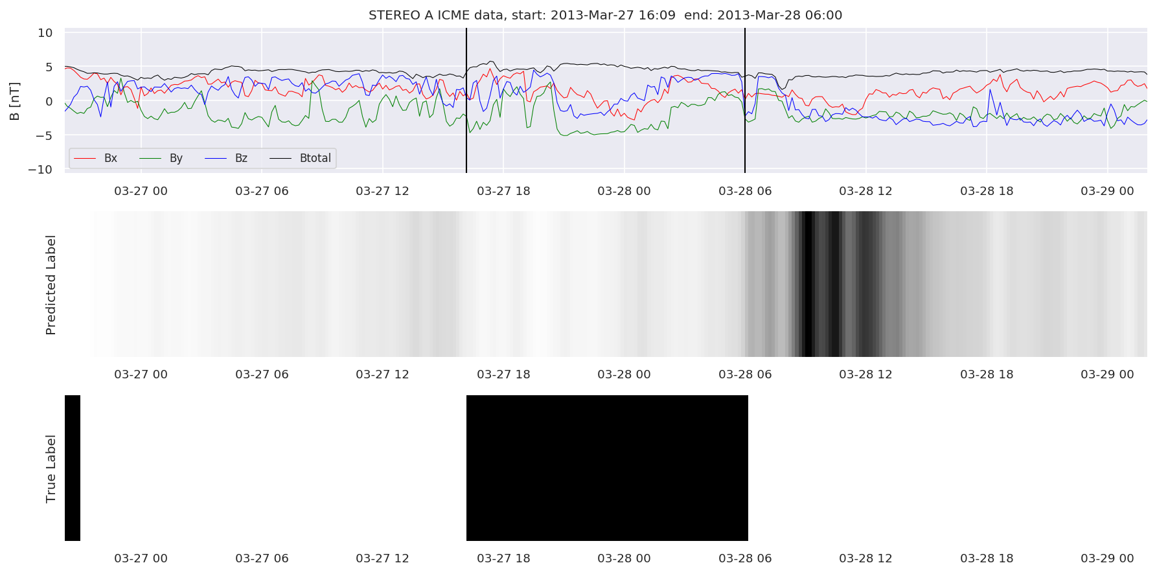This screenshot has width=1157, height=574.
Task: Click '03-27 18' tick under True Label panel
Action: click(x=503, y=558)
